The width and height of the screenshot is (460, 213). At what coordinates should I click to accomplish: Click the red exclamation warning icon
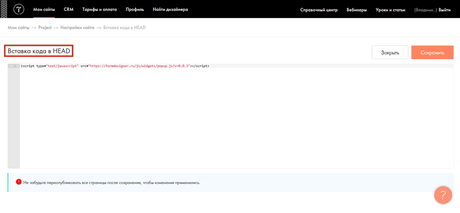18,182
